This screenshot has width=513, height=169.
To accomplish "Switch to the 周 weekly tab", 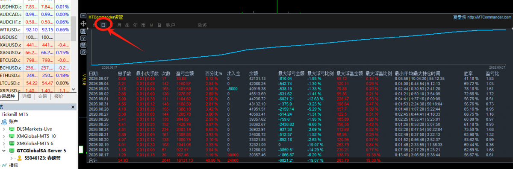I will (111, 25).
